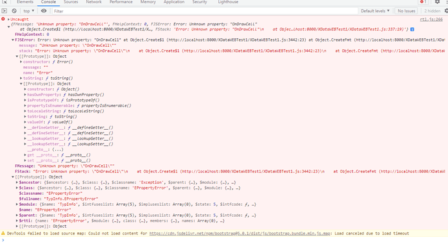Expand constructor: f Error() entry
Image resolution: width=448 pixels, height=246 pixels.
click(21, 62)
